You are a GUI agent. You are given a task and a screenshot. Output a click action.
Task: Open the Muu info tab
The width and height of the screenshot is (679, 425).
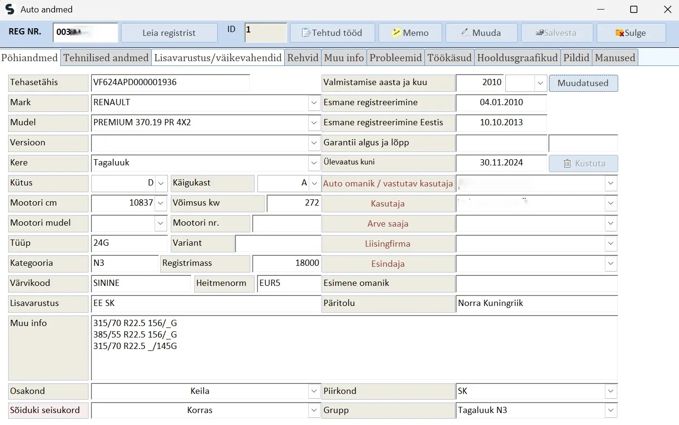344,58
